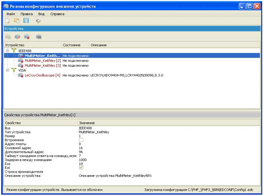Select MultiMeter_Keithley [3] device
The image size is (263, 196).
(x=43, y=66)
